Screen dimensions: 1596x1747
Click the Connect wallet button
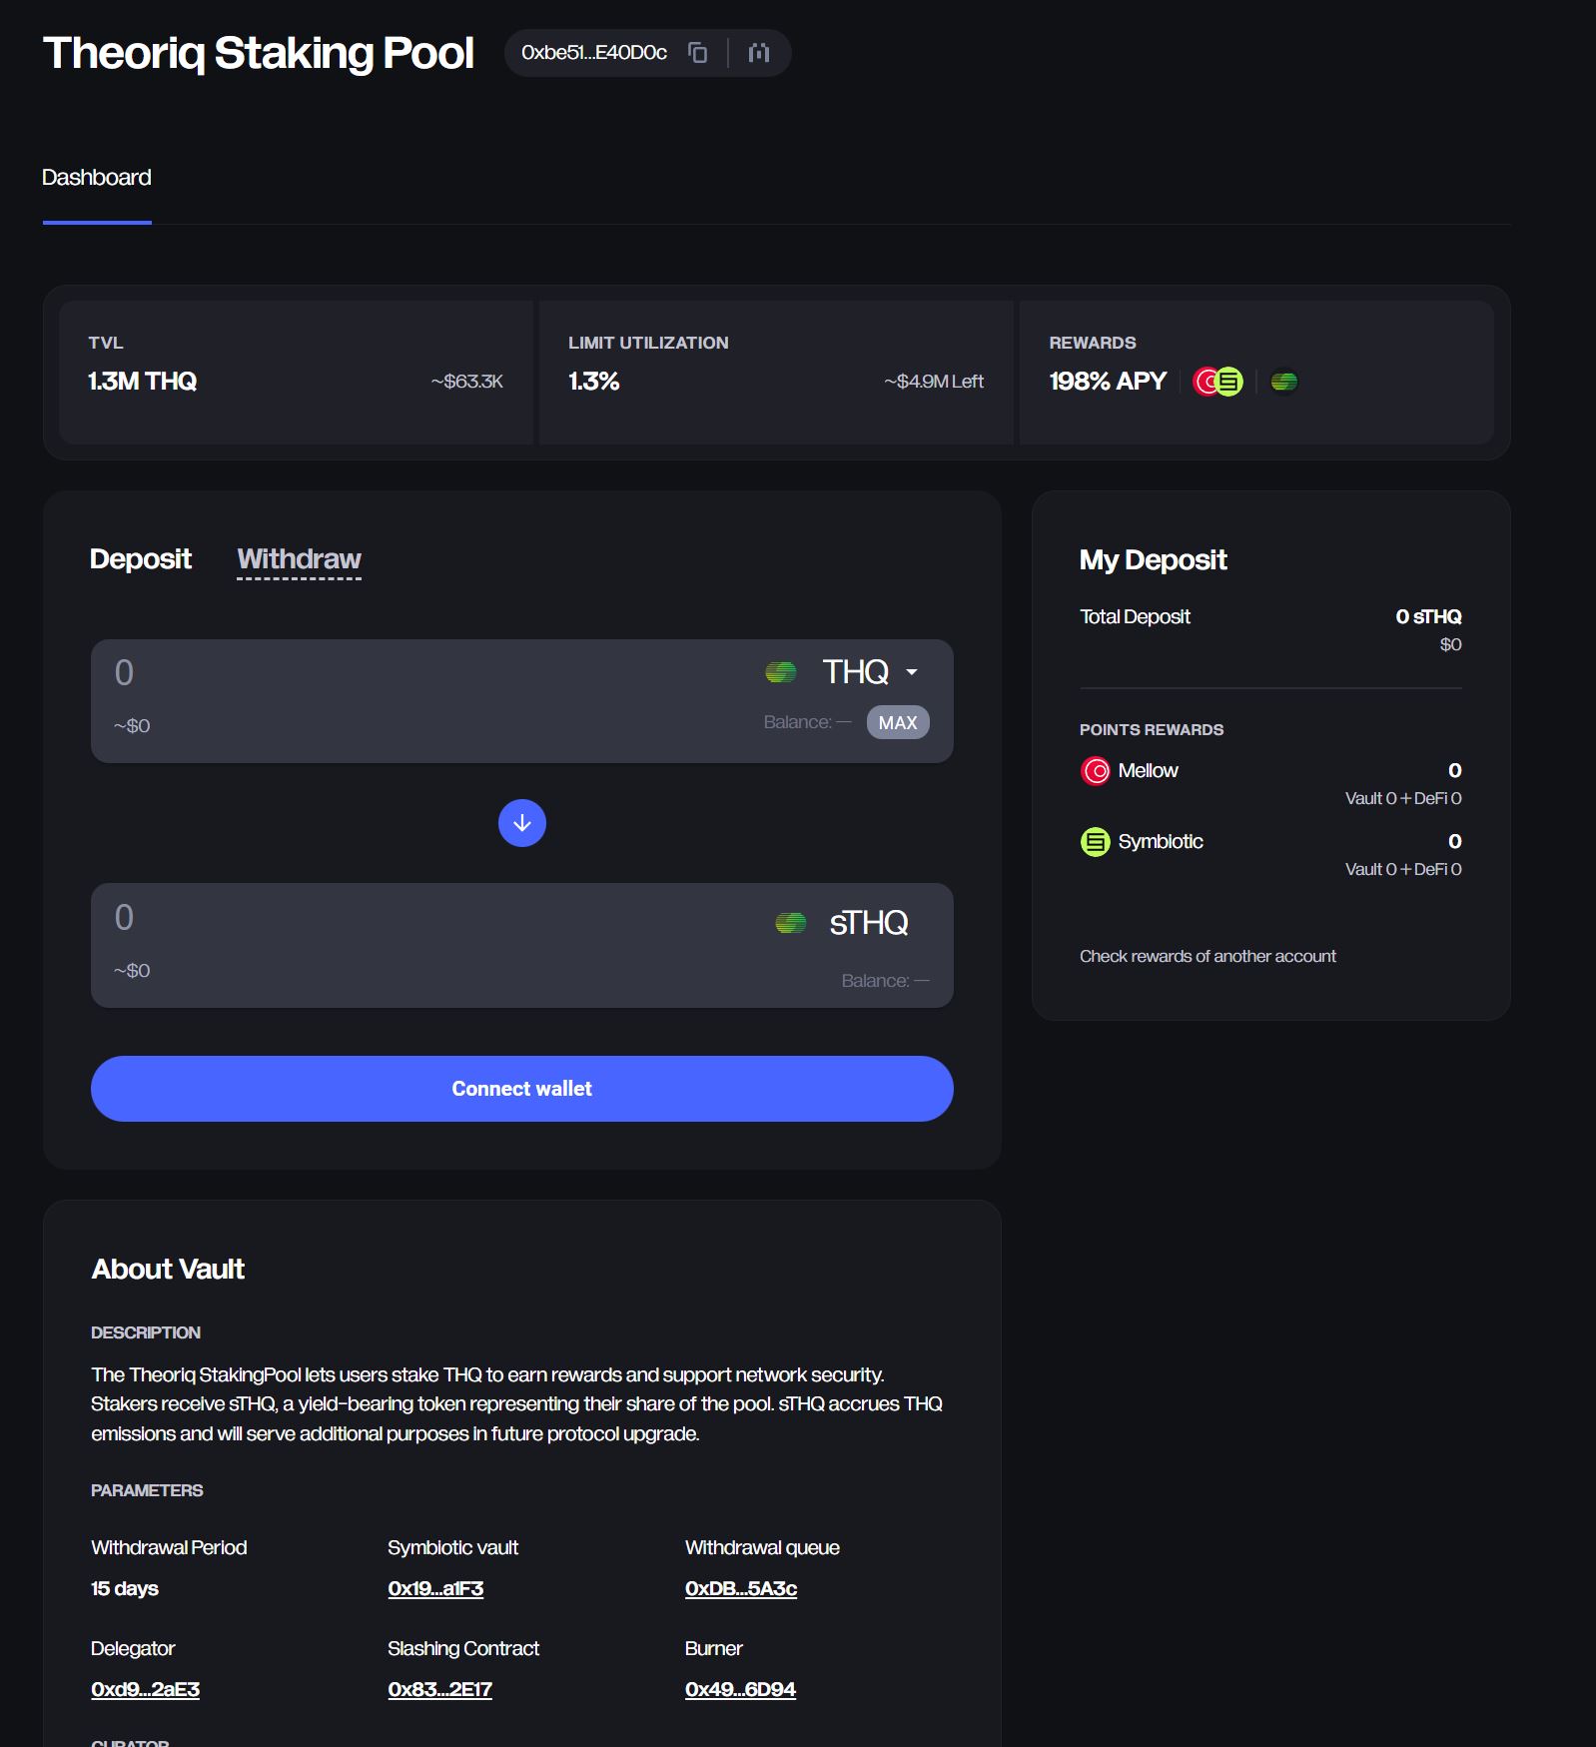522,1089
